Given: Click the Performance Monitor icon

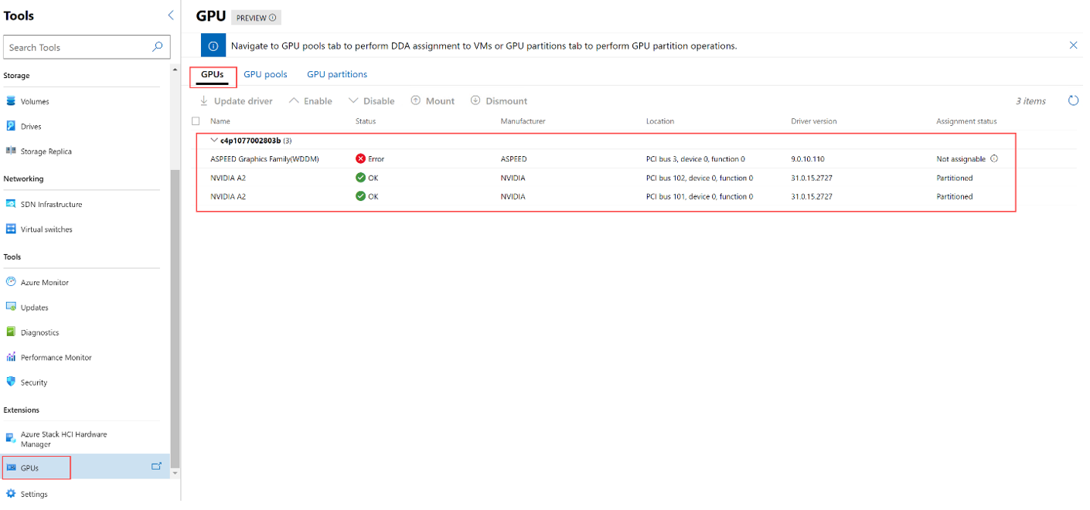Looking at the screenshot, I should [x=11, y=357].
